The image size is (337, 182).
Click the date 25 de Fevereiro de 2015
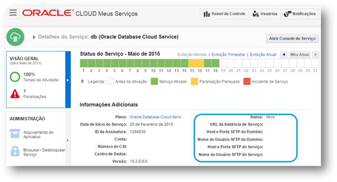[151, 124]
